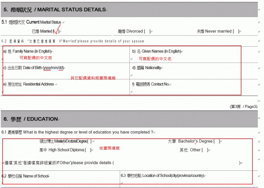Tick the Divorced checkbox
Image resolution: width=264 pixels, height=188 pixels.
coord(148,31)
